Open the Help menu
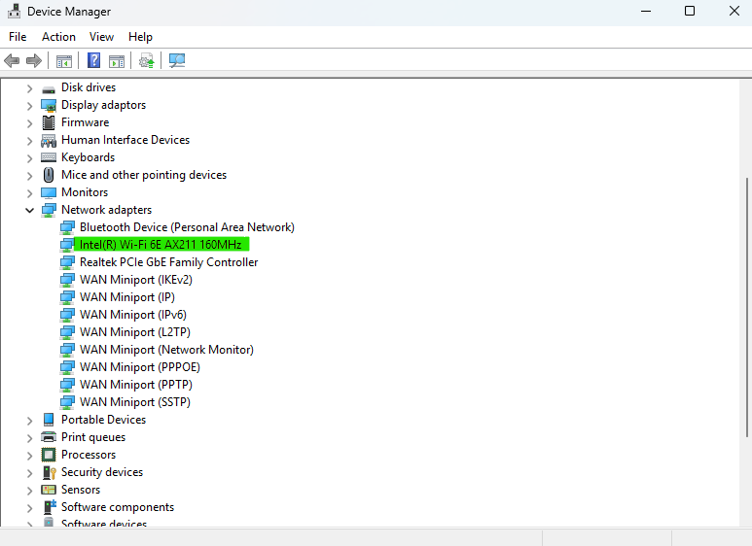The image size is (752, 546). click(x=140, y=37)
